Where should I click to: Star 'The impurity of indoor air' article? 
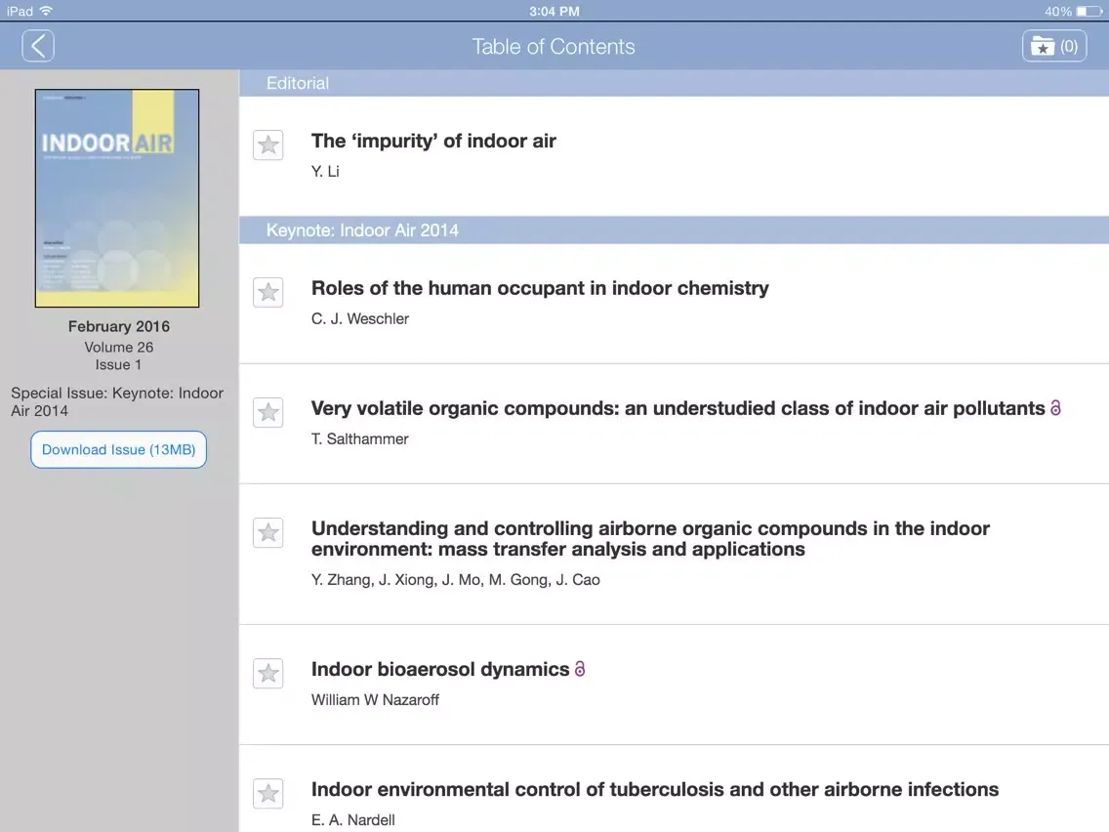tap(268, 146)
